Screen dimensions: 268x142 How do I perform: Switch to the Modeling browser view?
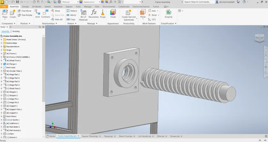[x=16, y=31]
